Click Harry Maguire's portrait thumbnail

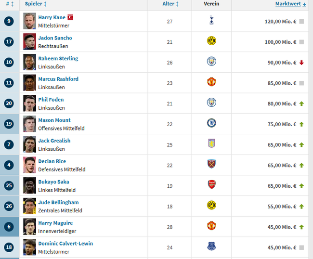tap(29, 227)
